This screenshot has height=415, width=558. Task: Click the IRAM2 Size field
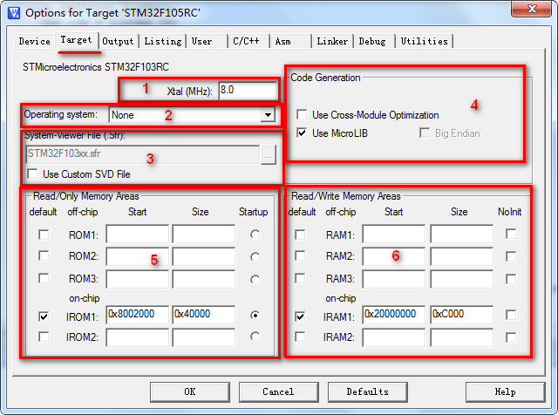point(461,337)
